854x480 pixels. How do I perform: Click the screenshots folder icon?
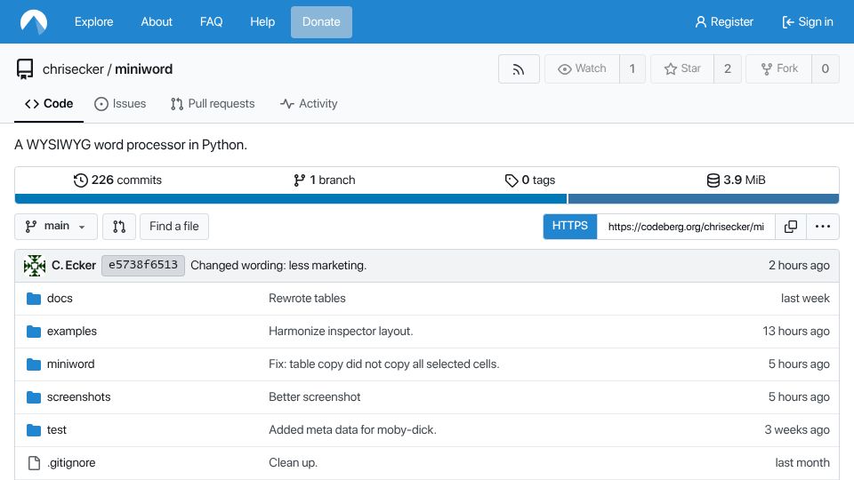[x=34, y=397]
